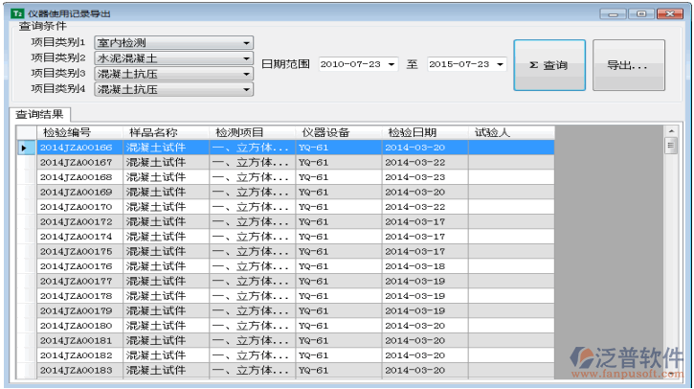Switch to the 查询结果 tab

39,115
